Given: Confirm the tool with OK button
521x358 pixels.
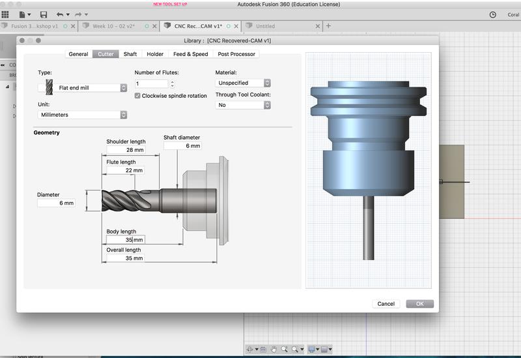Looking at the screenshot, I should [x=419, y=304].
